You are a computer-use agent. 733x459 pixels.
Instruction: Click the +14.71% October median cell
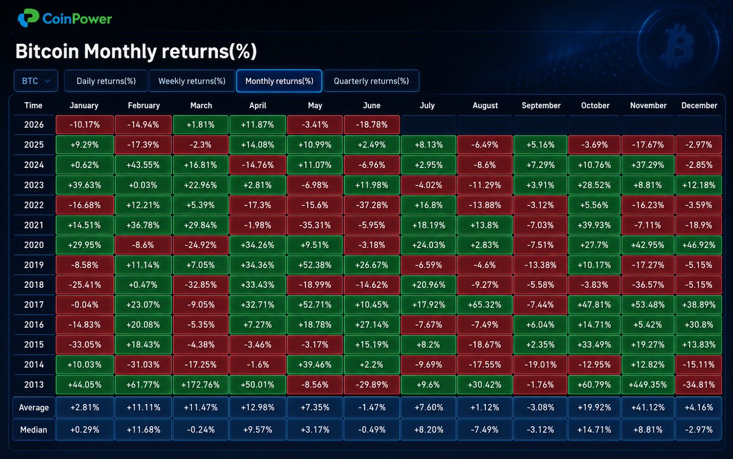(596, 429)
